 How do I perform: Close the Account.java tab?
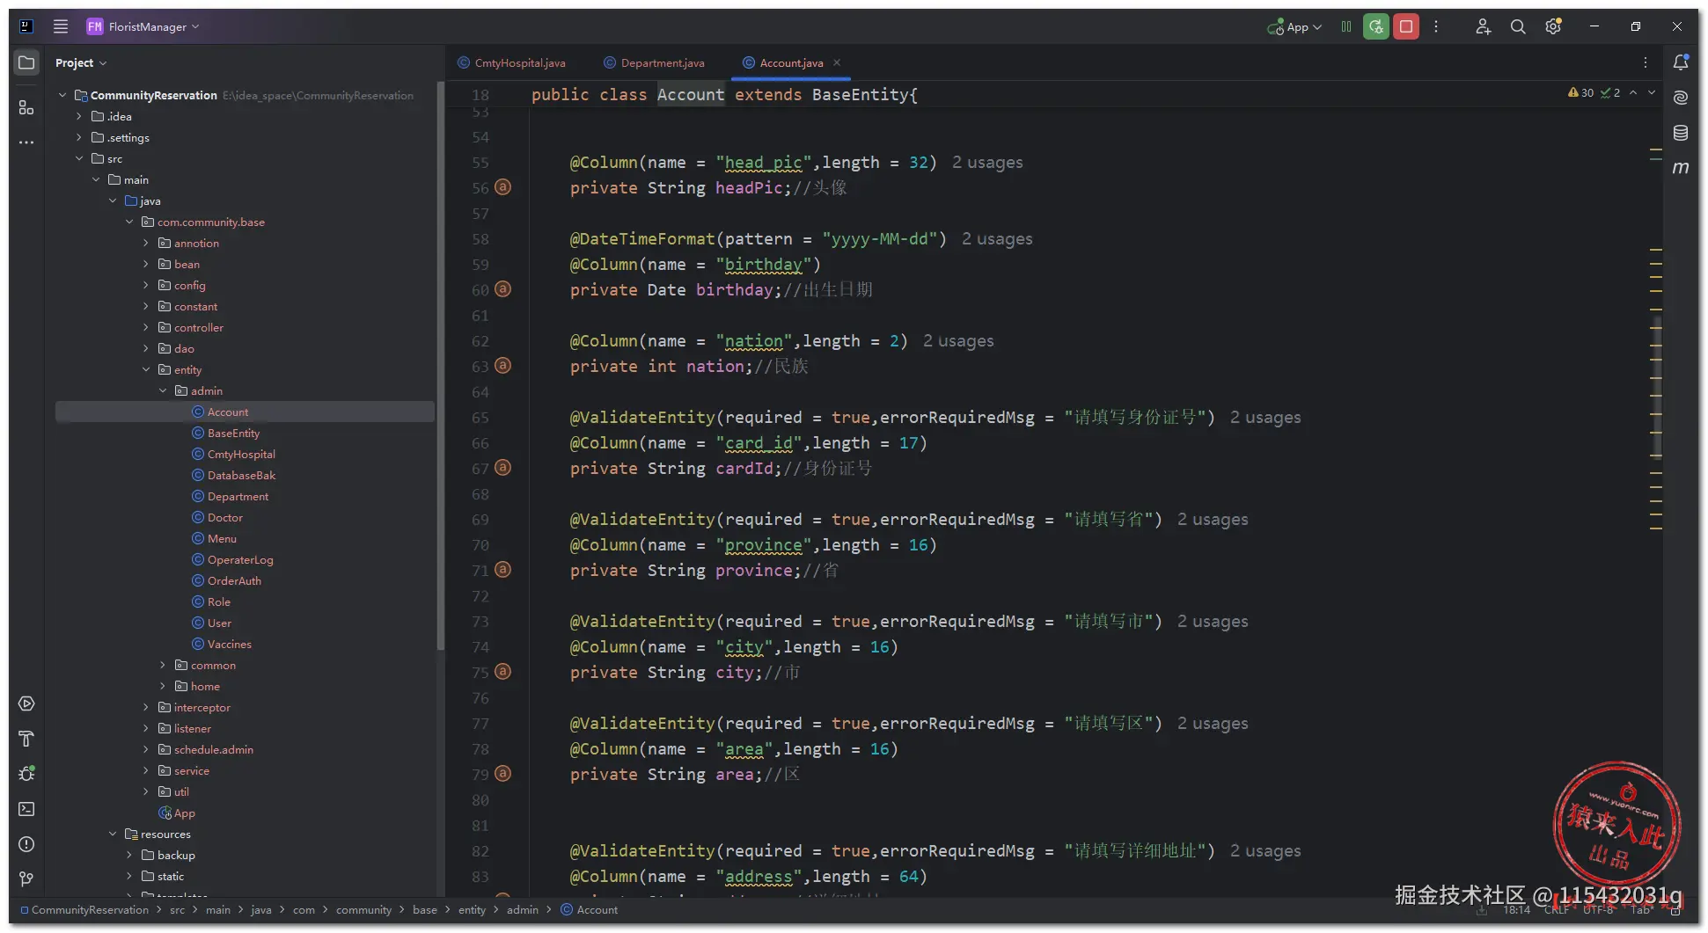pos(837,62)
